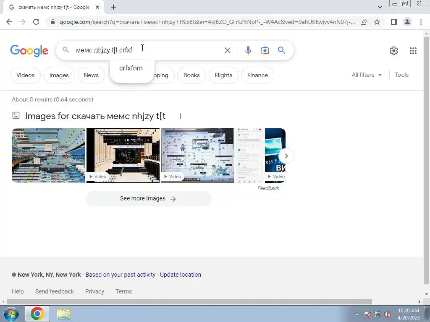430x322 pixels.
Task: Close the Google search tab
Action: (97, 8)
